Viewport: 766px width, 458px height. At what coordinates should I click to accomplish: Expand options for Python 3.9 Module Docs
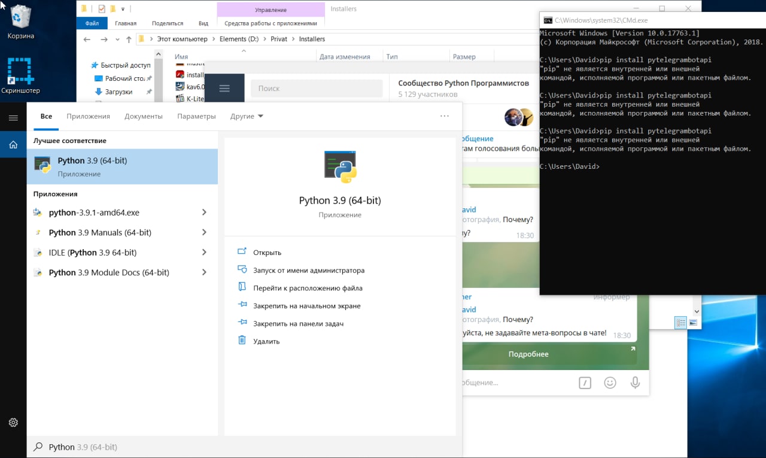click(x=204, y=272)
